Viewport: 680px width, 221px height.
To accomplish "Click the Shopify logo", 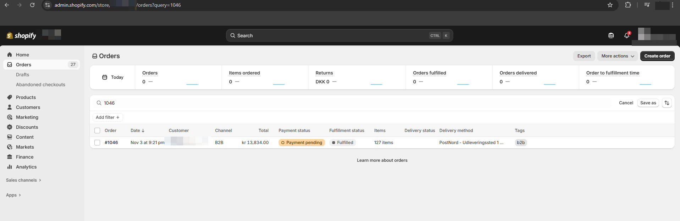I will coord(21,35).
